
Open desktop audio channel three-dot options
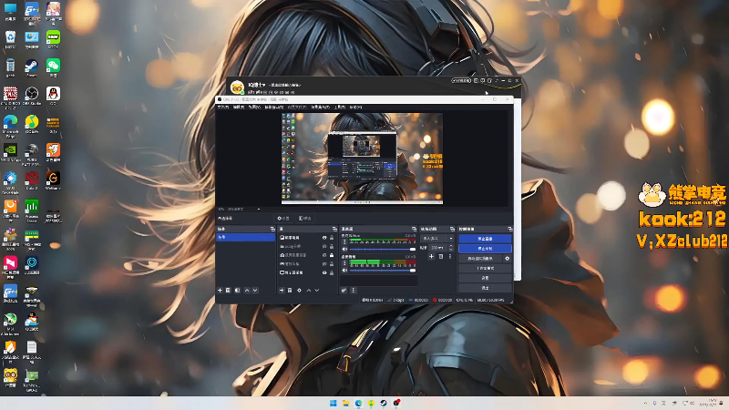(x=345, y=263)
